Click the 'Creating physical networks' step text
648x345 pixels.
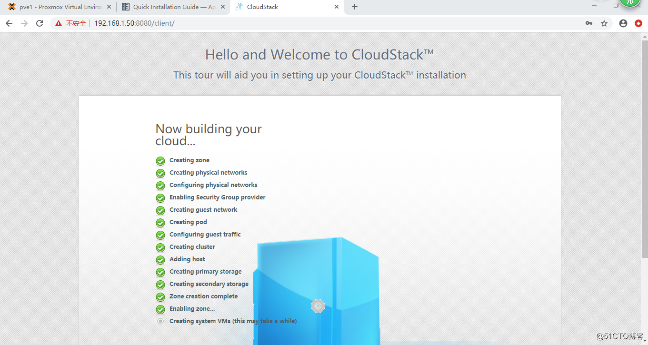coord(209,173)
